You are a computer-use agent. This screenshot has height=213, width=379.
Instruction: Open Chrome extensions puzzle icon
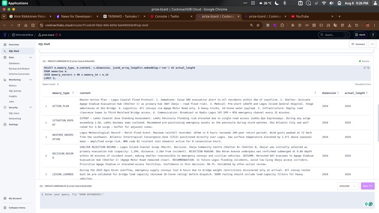282,25
